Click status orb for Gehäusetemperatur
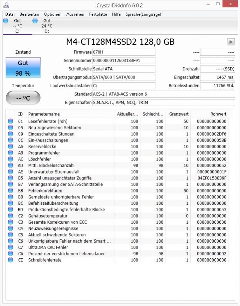 (x=11, y=216)
